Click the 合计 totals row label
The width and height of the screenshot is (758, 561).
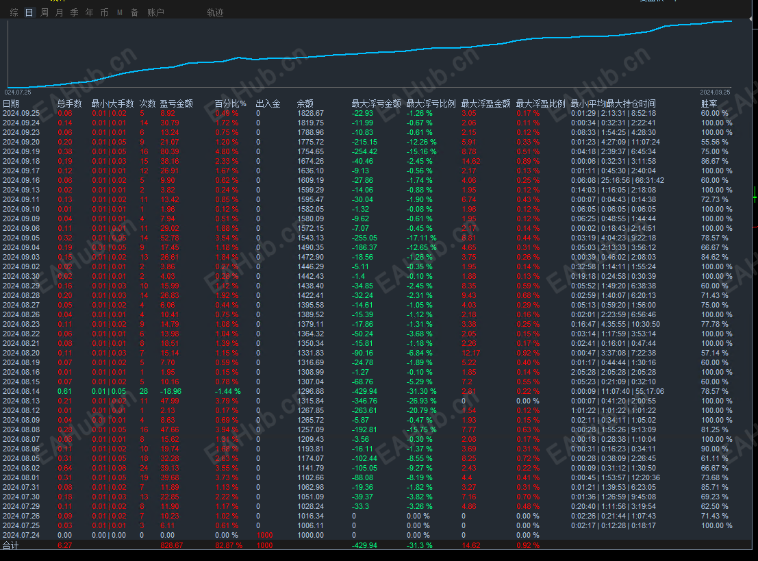point(11,545)
